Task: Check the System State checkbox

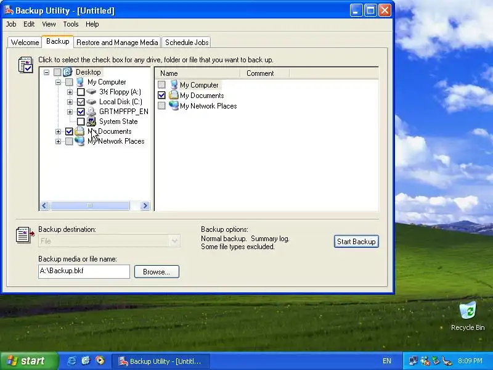Action: click(81, 121)
